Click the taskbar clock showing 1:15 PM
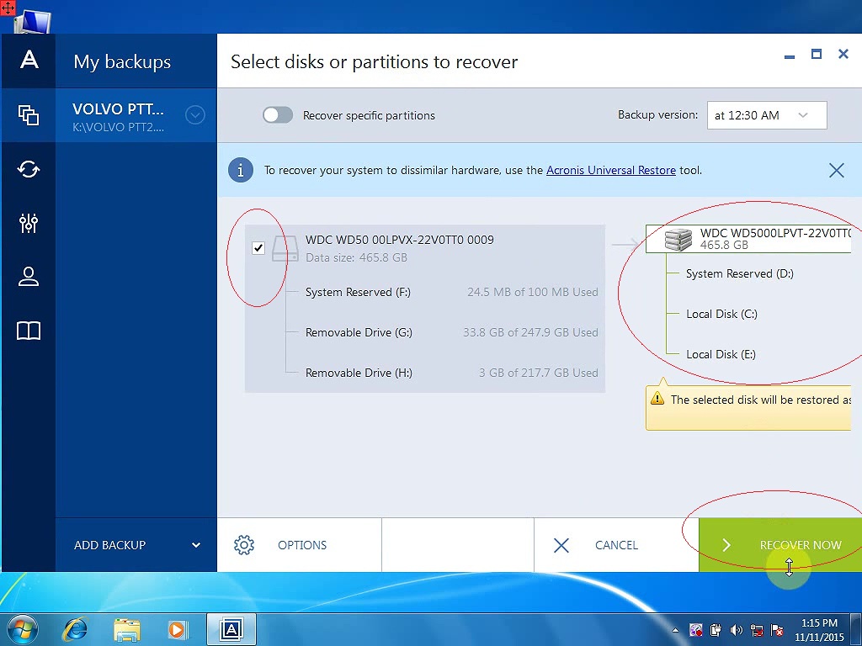862x646 pixels. [819, 630]
